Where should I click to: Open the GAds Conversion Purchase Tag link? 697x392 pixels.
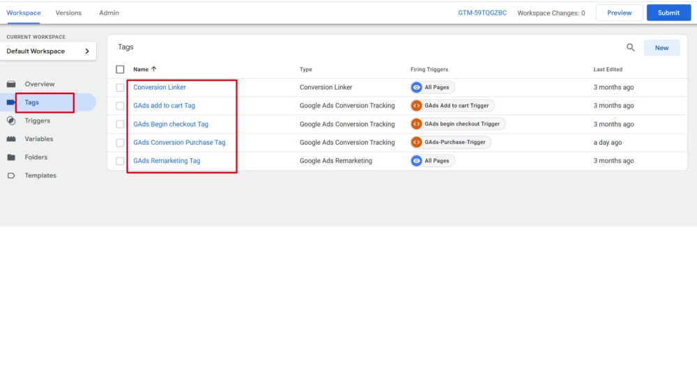[x=179, y=143]
